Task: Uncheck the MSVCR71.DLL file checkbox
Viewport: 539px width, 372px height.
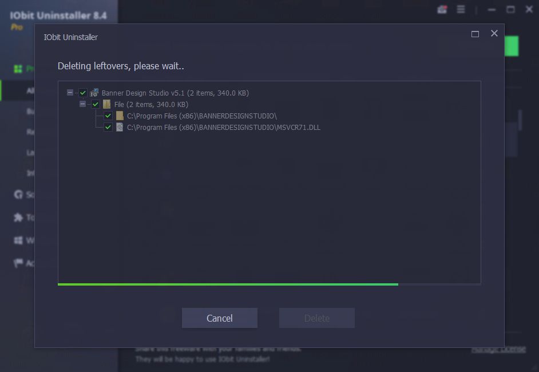Action: pyautogui.click(x=108, y=127)
